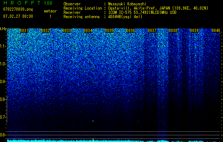Click the meteor count value 1
223x142 pixels.
(50, 16)
